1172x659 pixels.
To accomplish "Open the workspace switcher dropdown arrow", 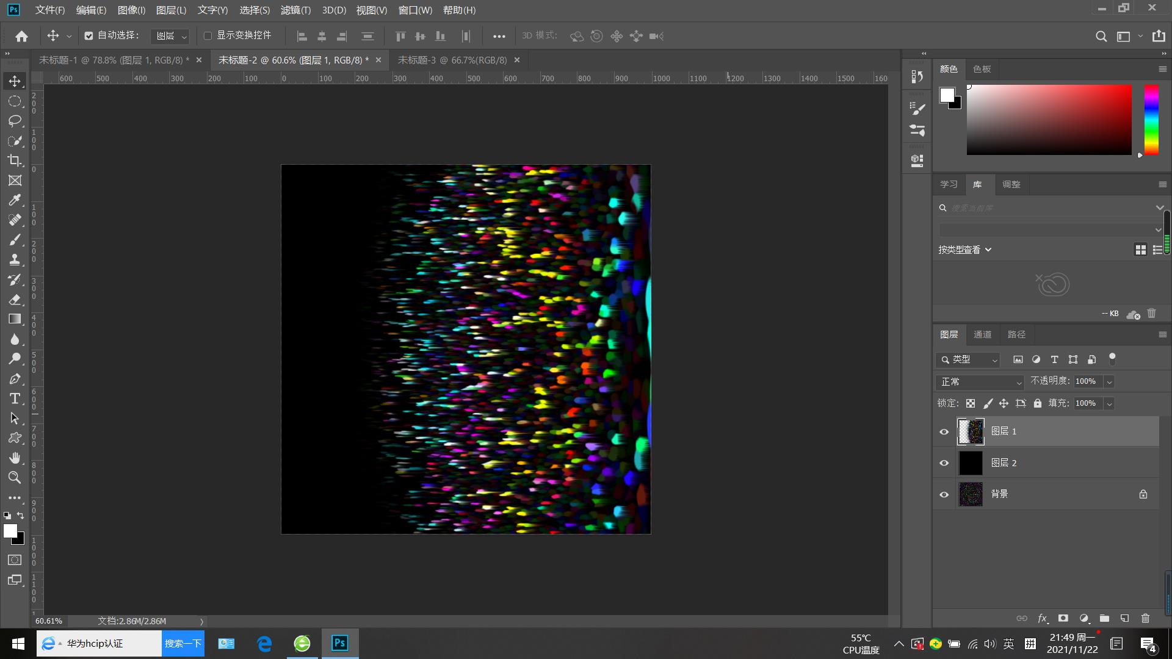I will (x=1140, y=37).
